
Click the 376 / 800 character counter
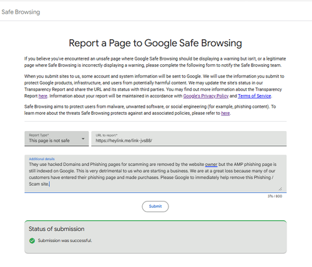pyautogui.click(x=275, y=197)
